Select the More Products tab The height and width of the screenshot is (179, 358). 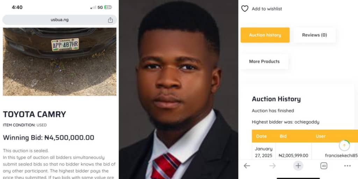click(x=264, y=62)
